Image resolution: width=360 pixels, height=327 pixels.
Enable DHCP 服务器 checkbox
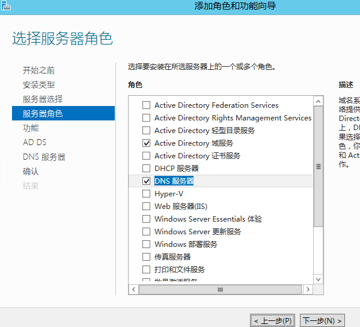146,169
